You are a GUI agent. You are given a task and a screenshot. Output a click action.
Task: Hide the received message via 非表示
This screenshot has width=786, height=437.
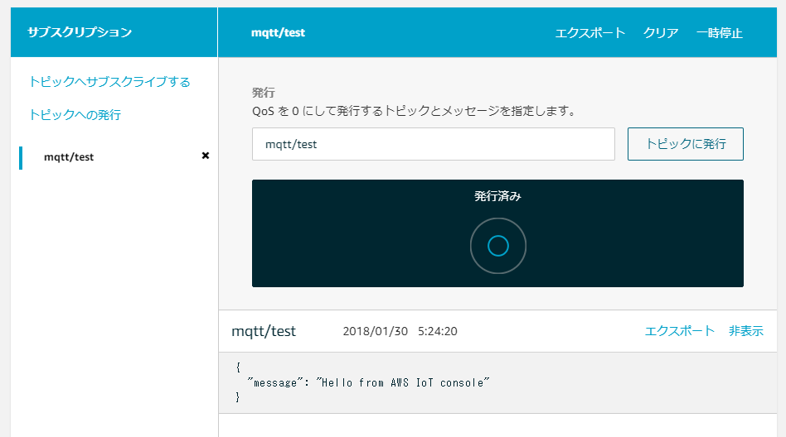click(745, 331)
